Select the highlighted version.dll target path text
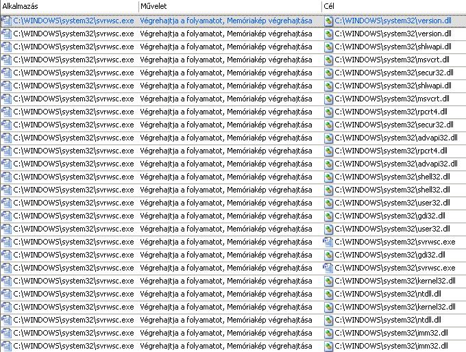Image resolution: width=466 pixels, height=352 pixels. [393, 21]
